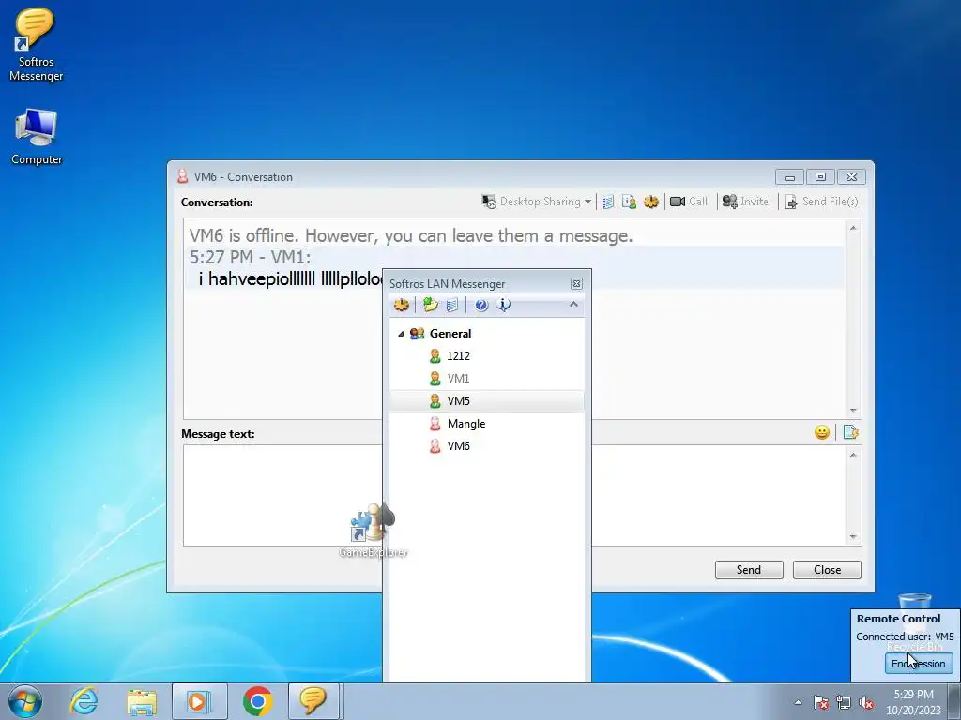The width and height of the screenshot is (961, 720).
Task: Close the Softros LAN Messenger panel
Action: click(576, 283)
